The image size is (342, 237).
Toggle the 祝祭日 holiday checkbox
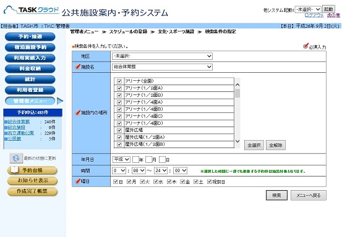point(209,181)
